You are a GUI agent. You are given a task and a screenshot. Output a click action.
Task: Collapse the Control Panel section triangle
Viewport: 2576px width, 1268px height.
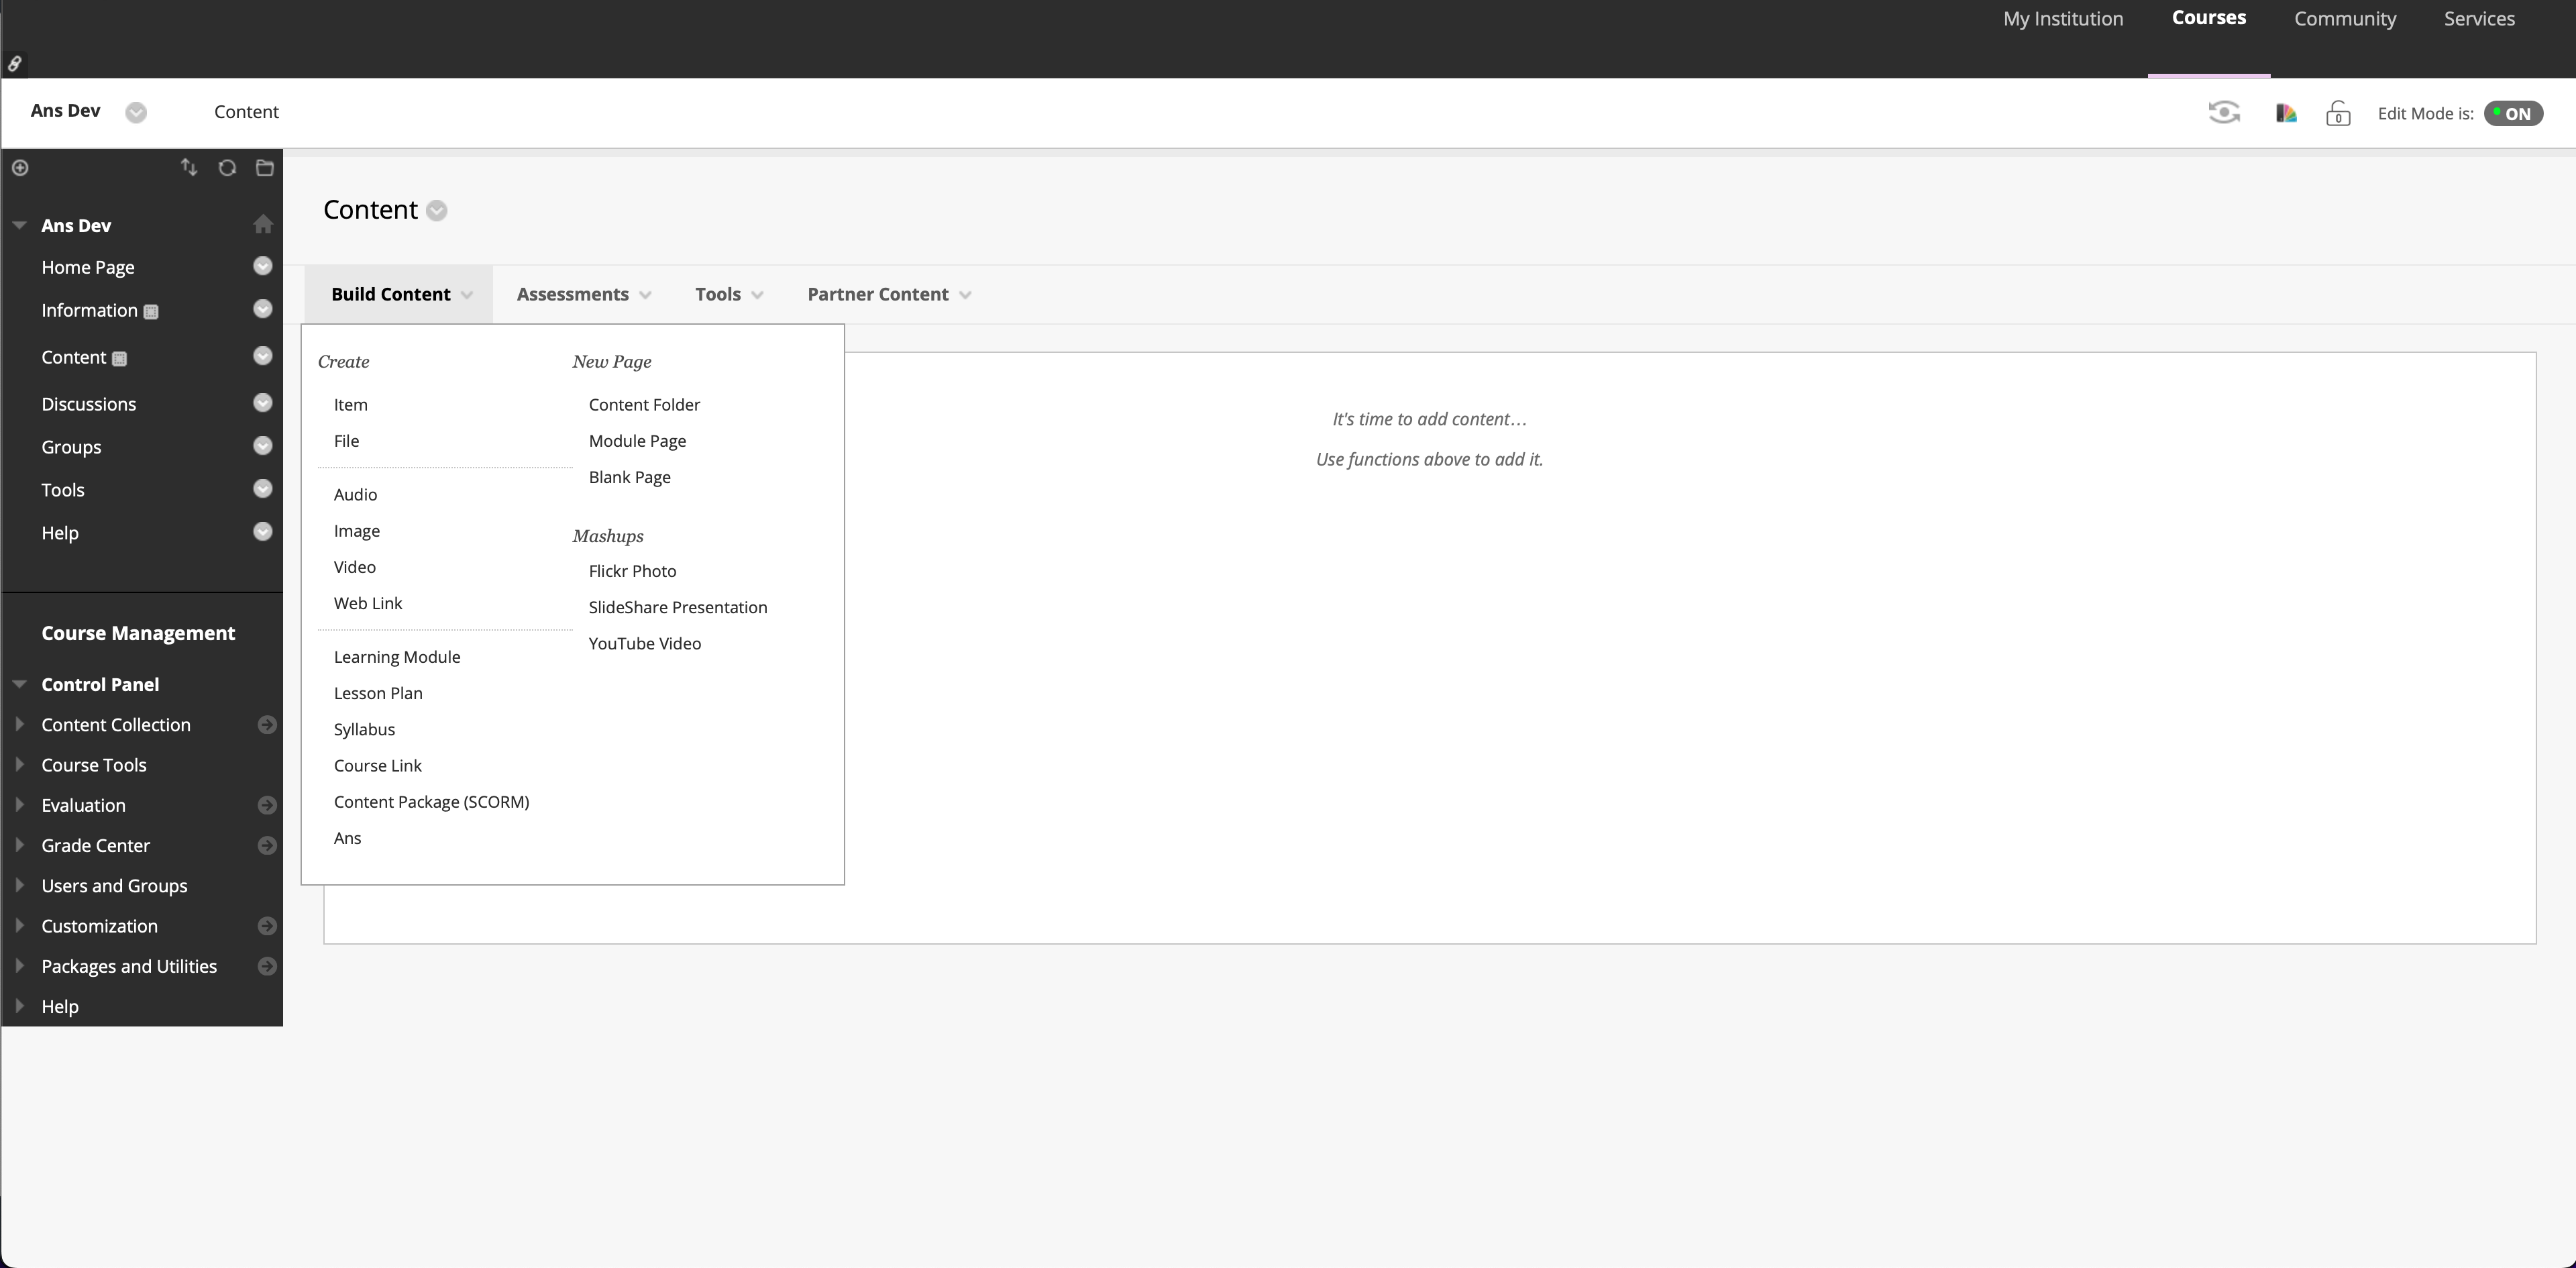(19, 684)
